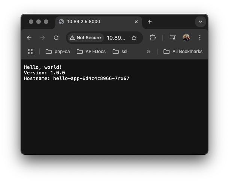Open the php-ca bookmarks folder
229x182 pixels.
pos(58,52)
